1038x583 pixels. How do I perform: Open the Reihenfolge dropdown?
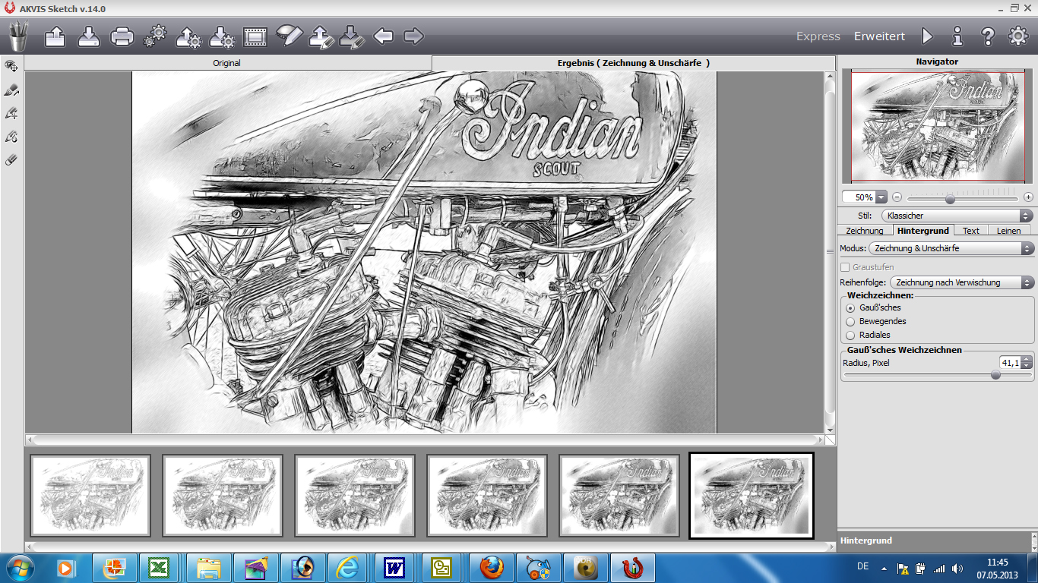click(962, 282)
